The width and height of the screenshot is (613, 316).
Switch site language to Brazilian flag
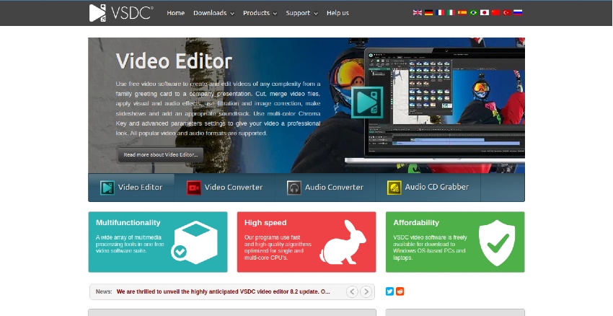click(473, 12)
